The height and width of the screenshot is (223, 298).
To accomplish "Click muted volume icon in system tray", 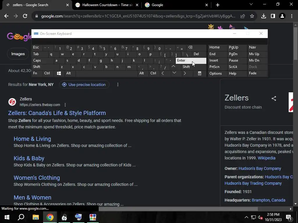I will [x=260, y=217].
